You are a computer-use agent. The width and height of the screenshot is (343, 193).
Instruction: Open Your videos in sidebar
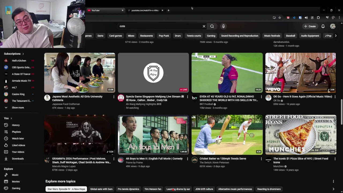pos(18,152)
